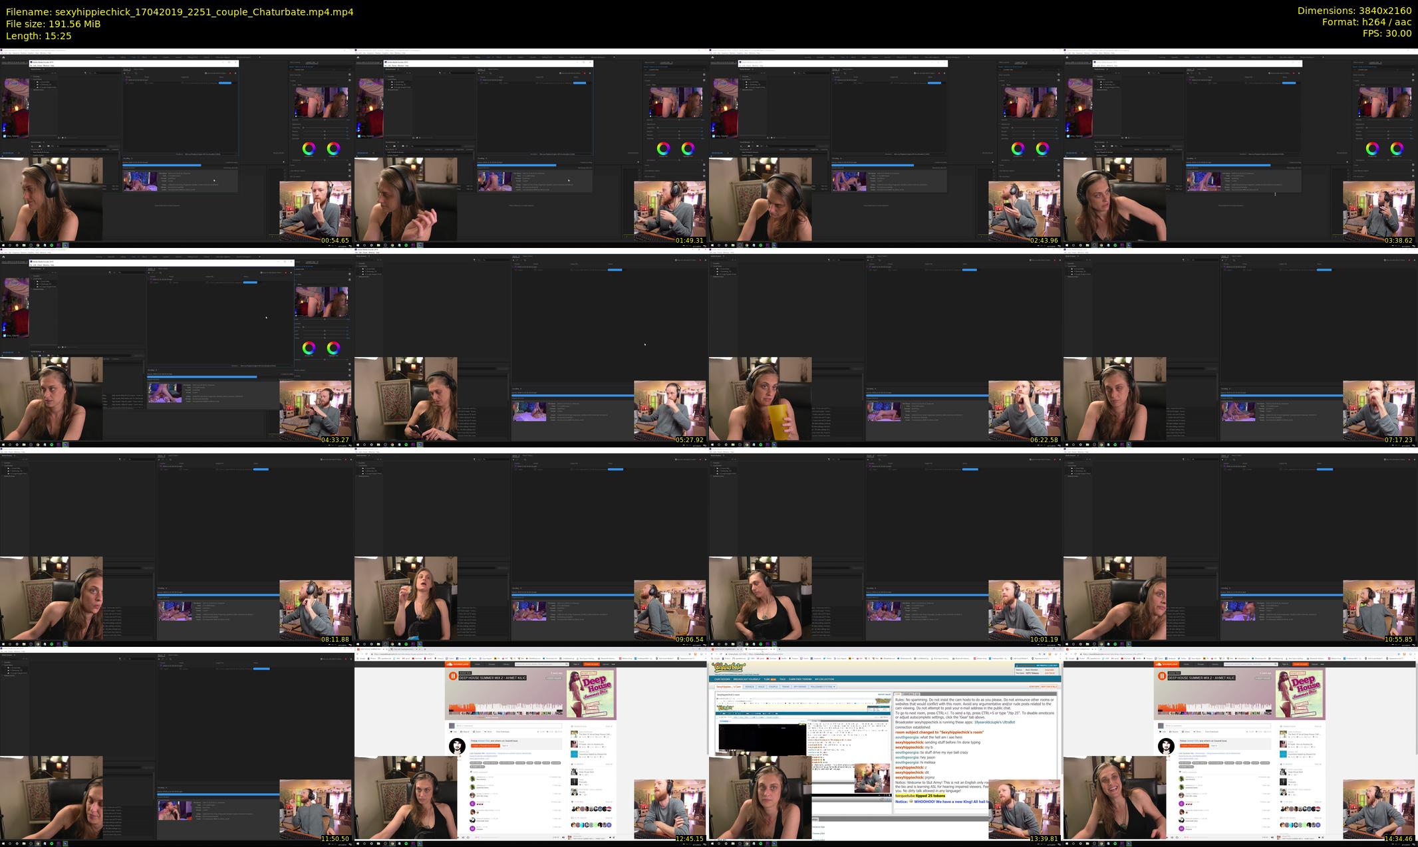1418x847 pixels.
Task: Toggle the Creative section checkbox in the 00:54.65 frame
Action: coord(350,80)
